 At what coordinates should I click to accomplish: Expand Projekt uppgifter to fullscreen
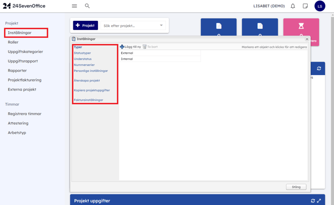coord(319,201)
